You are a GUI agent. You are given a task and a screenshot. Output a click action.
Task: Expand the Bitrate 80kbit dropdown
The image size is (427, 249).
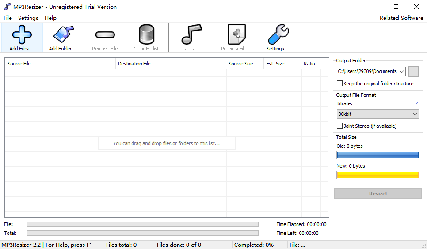click(377, 114)
